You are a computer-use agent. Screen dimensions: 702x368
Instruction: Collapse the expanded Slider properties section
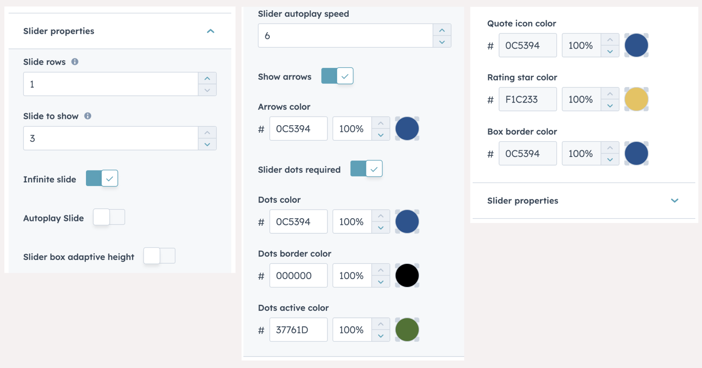[x=211, y=31]
